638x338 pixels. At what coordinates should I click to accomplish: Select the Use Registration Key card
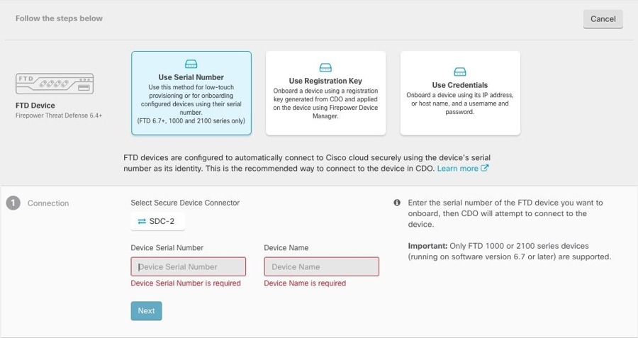[x=325, y=93]
